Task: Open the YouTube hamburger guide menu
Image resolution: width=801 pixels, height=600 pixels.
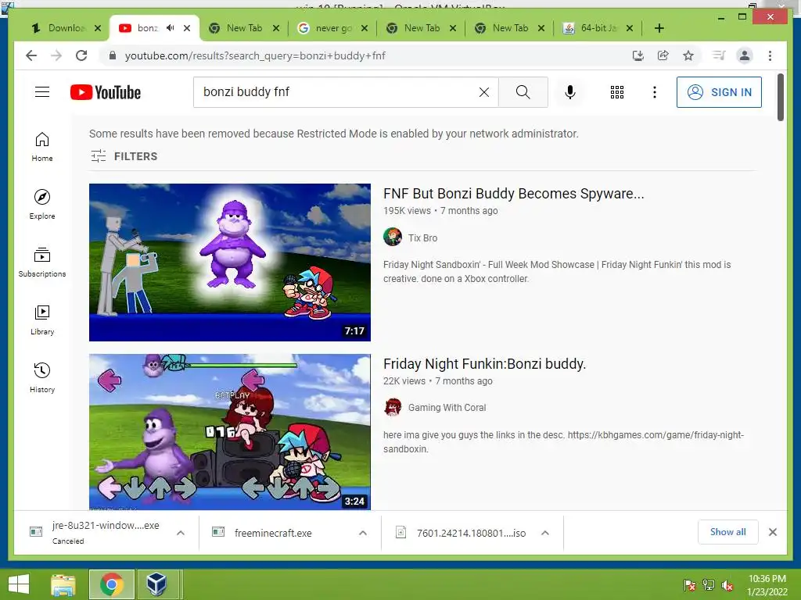Action: click(x=42, y=92)
